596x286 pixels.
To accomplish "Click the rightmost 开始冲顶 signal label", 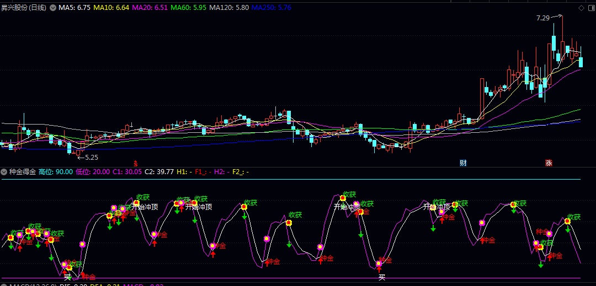I will click(x=437, y=207).
